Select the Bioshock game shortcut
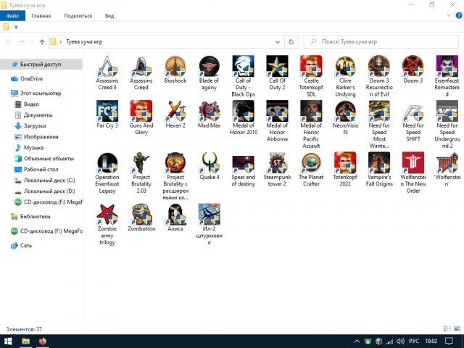The height and width of the screenshot is (348, 464). pos(175,70)
